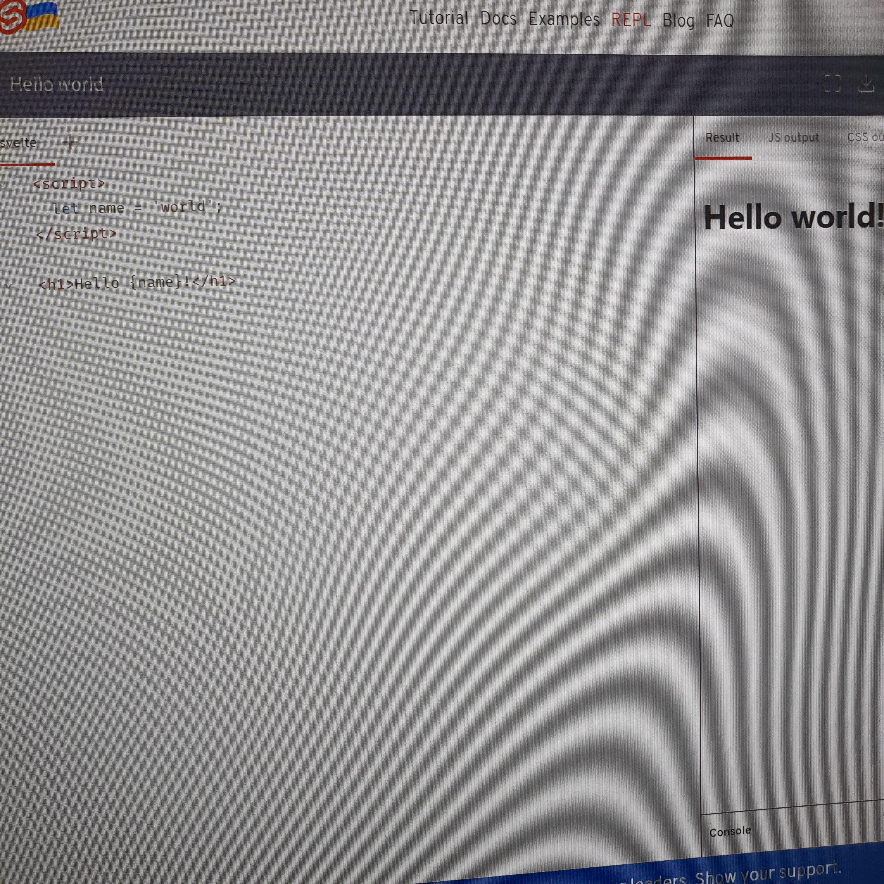Viewport: 884px width, 884px height.
Task: Collapse the script block fold arrow
Action: (x=3, y=185)
